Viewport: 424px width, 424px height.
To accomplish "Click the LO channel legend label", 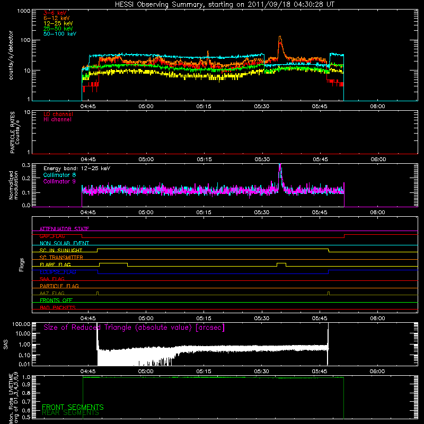I will point(58,114).
